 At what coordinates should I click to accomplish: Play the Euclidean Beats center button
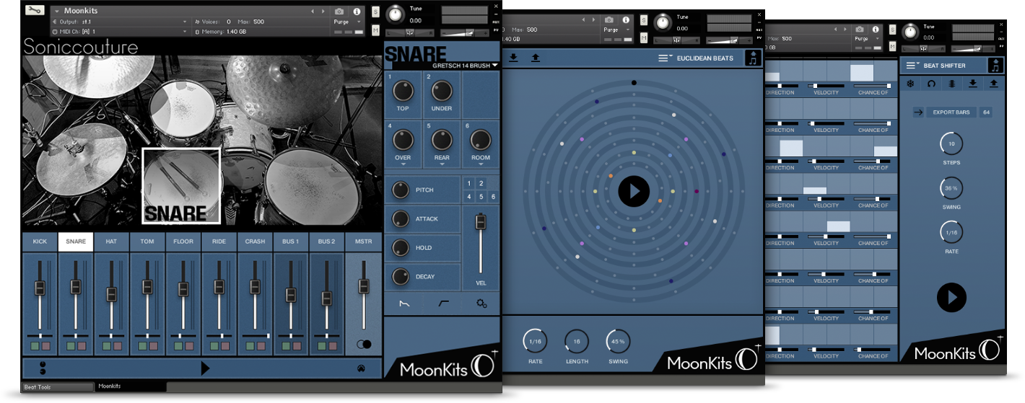click(x=634, y=191)
